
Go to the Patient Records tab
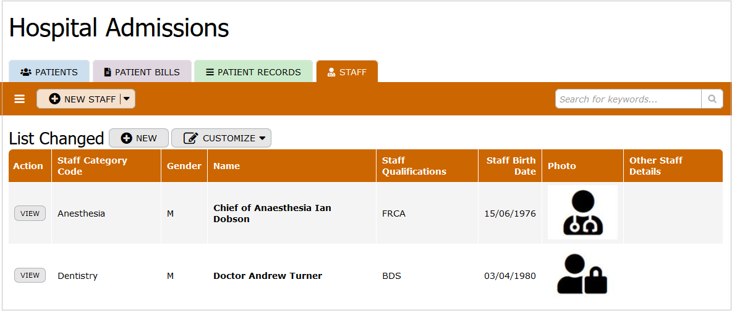253,72
